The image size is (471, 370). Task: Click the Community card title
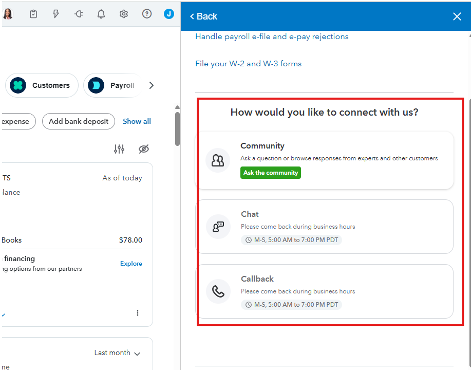[262, 146]
